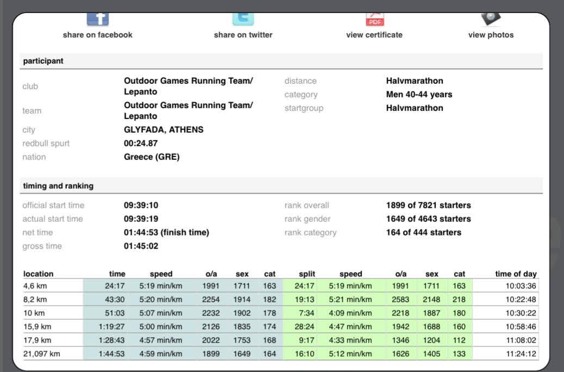
Task: Click the '8,2 km' location row
Action: 35,299
